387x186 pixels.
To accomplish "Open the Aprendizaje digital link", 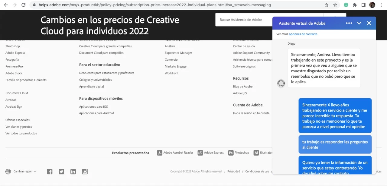I will pos(91,87).
